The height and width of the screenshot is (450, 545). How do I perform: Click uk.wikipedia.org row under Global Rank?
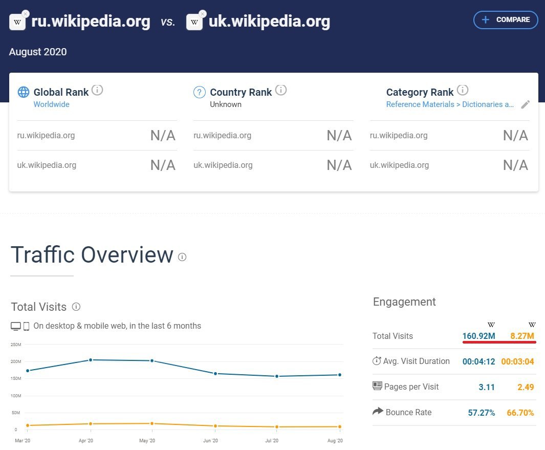(97, 165)
